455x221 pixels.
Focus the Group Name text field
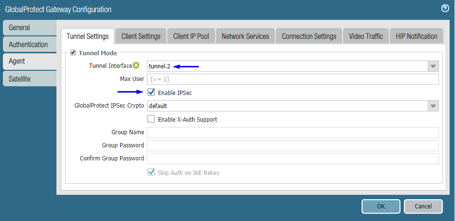[293, 132]
